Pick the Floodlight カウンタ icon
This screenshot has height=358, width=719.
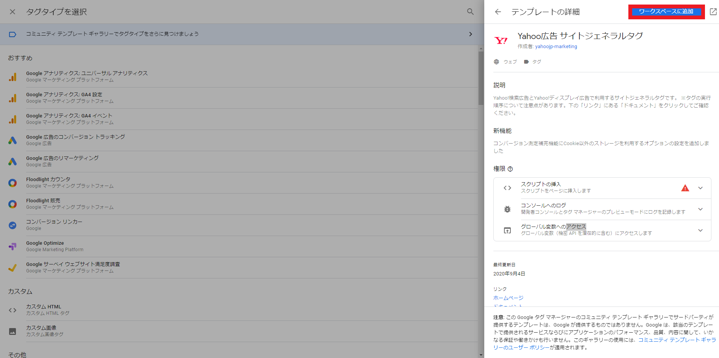pos(13,183)
